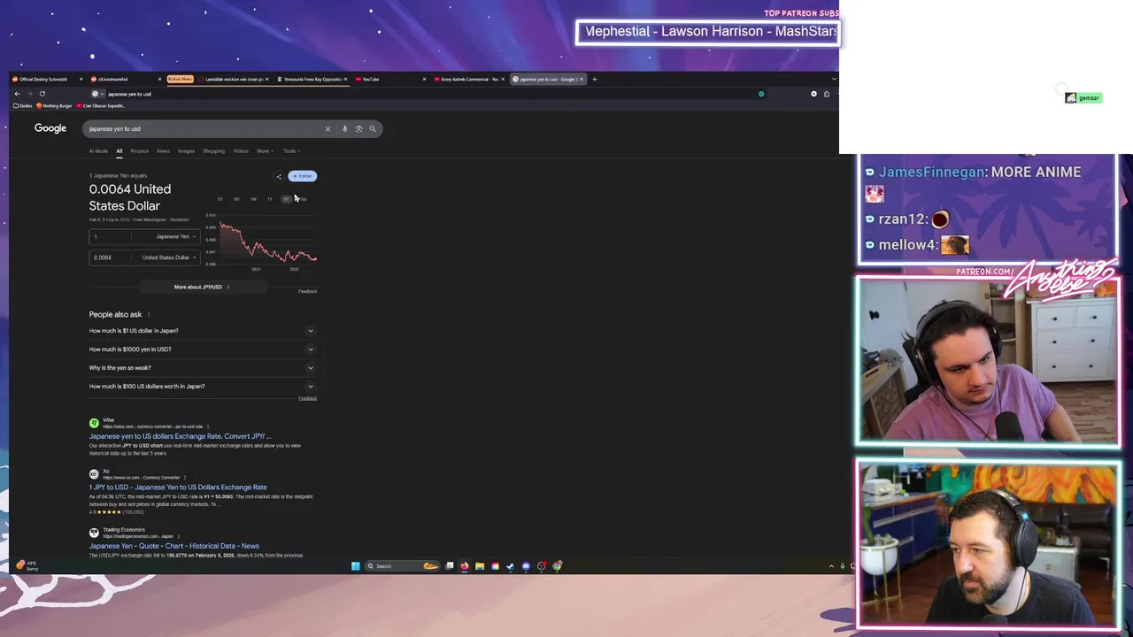Open More about JPY/USD

tap(202, 287)
